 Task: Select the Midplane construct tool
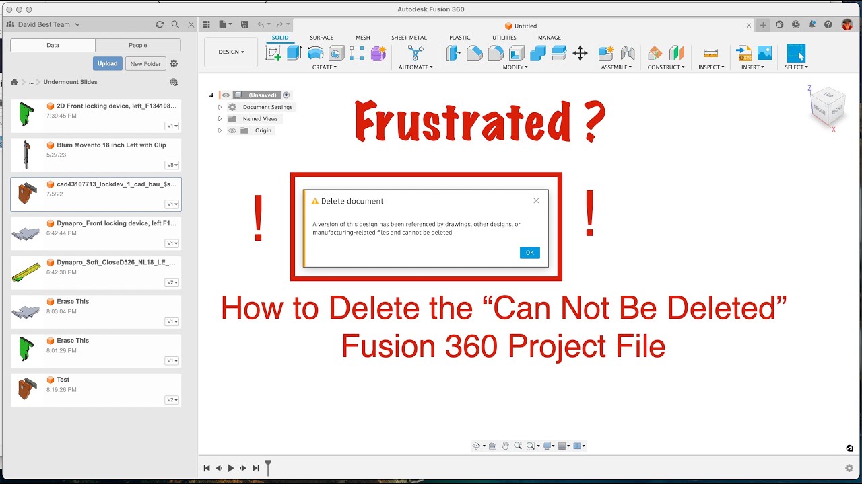coord(676,53)
